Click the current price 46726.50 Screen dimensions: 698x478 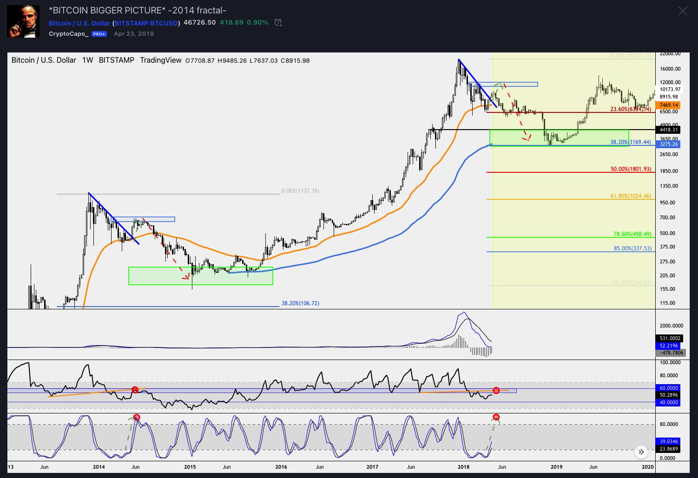(x=200, y=22)
